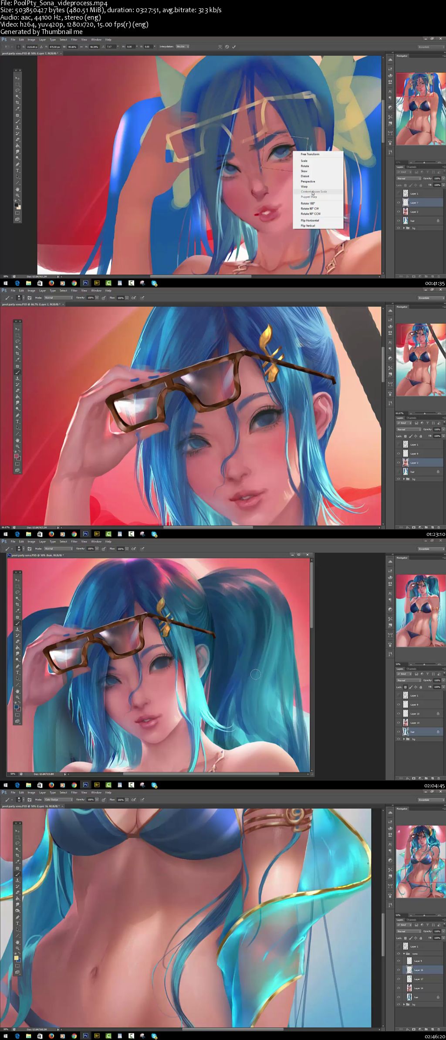Open the Paths panel icon in the 02:04:45 frame
The height and width of the screenshot is (1040, 446).
tap(390, 635)
